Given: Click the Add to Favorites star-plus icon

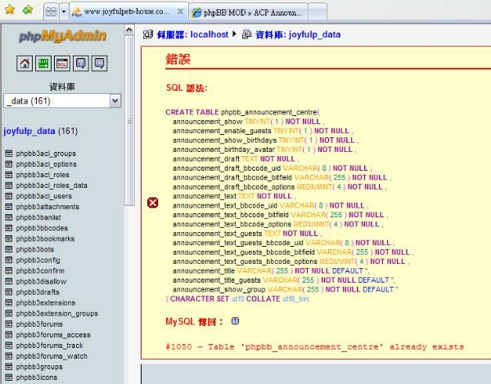Looking at the screenshot, I should tap(28, 10).
